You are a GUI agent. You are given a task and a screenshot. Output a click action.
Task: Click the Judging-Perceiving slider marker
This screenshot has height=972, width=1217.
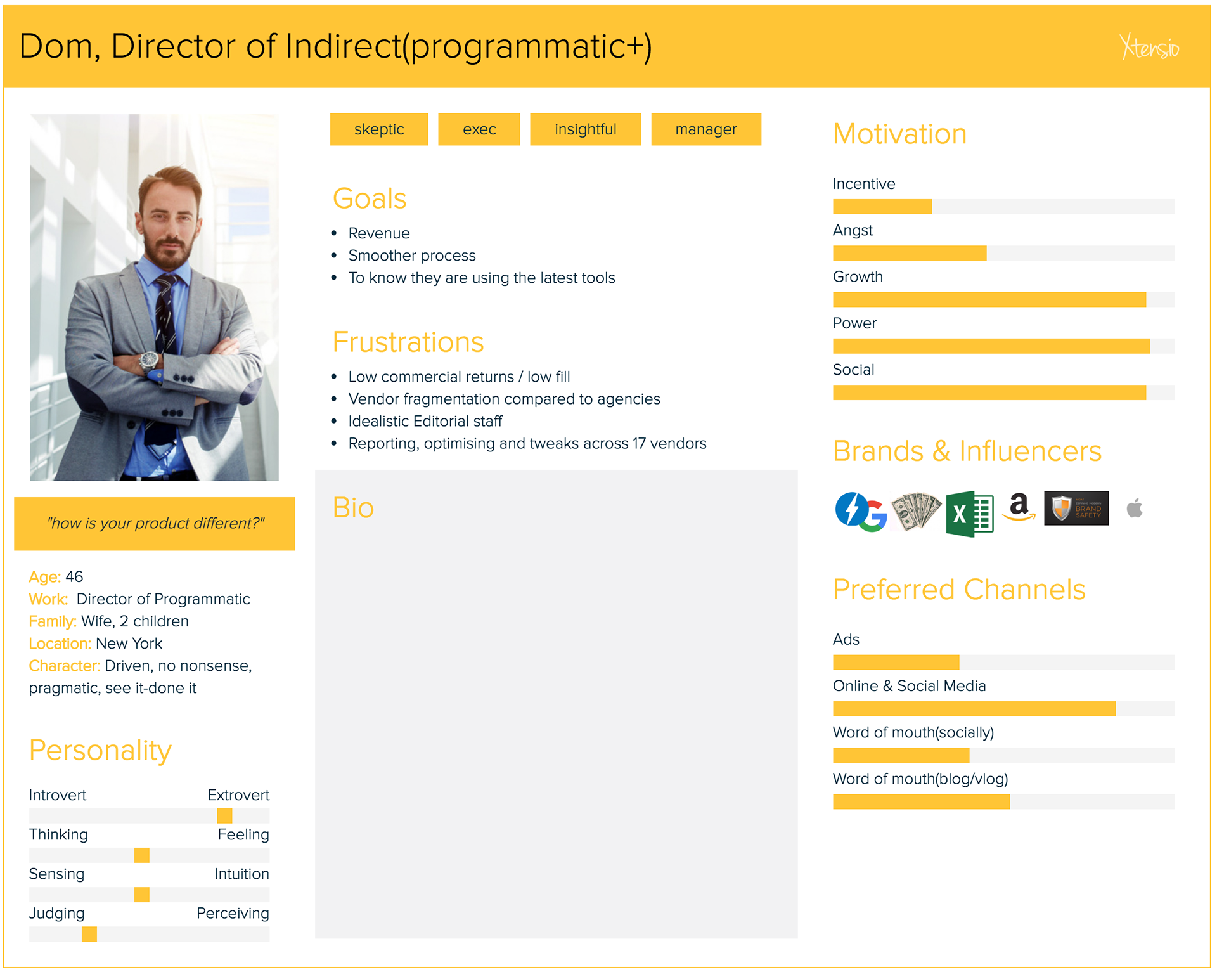pyautogui.click(x=89, y=933)
